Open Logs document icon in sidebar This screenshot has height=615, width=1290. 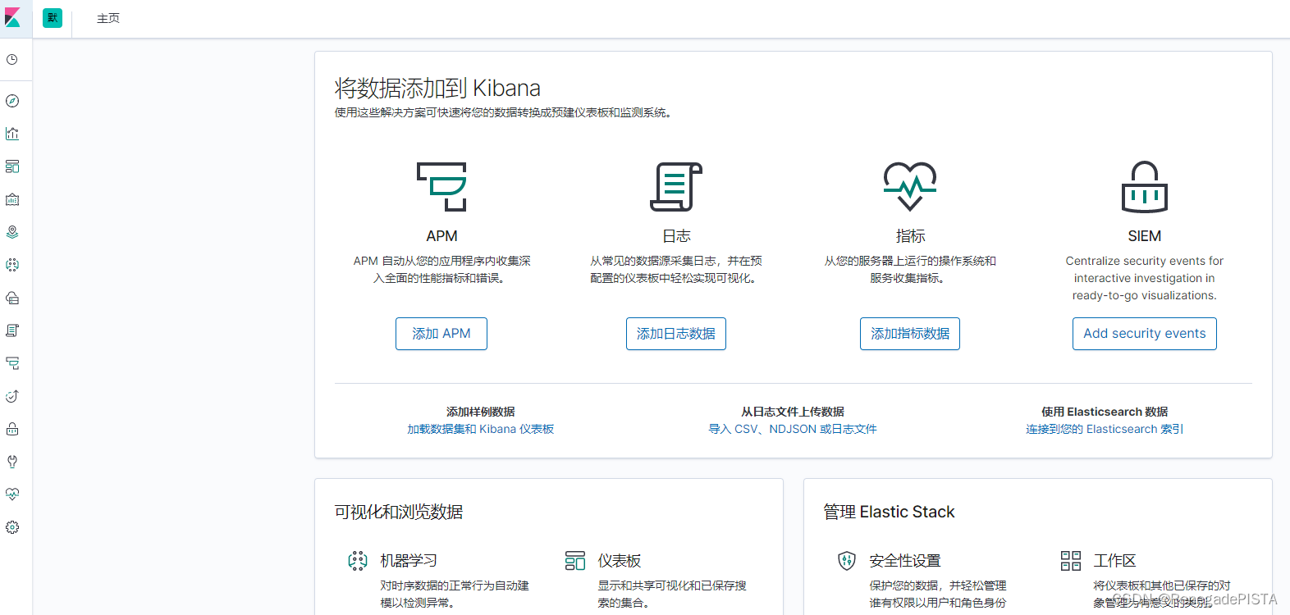(x=12, y=330)
